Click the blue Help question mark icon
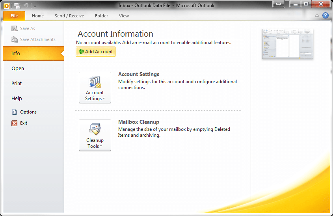Screen dimensions: 333x216 point(326,15)
